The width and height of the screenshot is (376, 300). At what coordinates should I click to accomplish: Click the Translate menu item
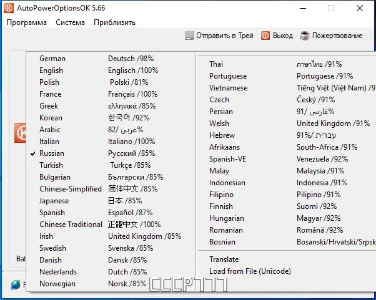click(287, 259)
